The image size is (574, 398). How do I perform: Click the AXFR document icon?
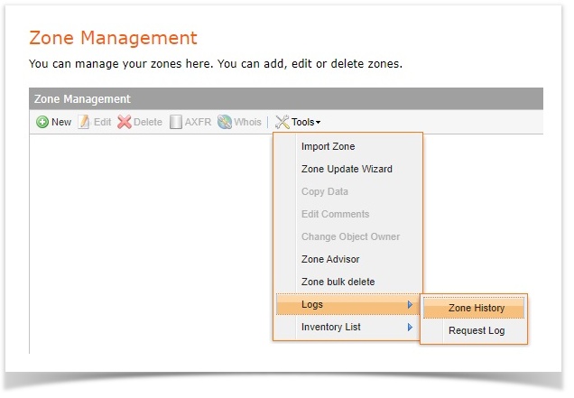click(176, 122)
